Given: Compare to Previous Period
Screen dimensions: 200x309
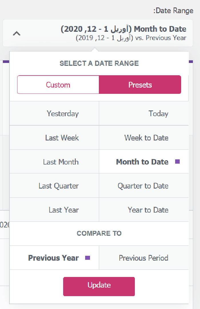Looking at the screenshot, I should point(144,258).
